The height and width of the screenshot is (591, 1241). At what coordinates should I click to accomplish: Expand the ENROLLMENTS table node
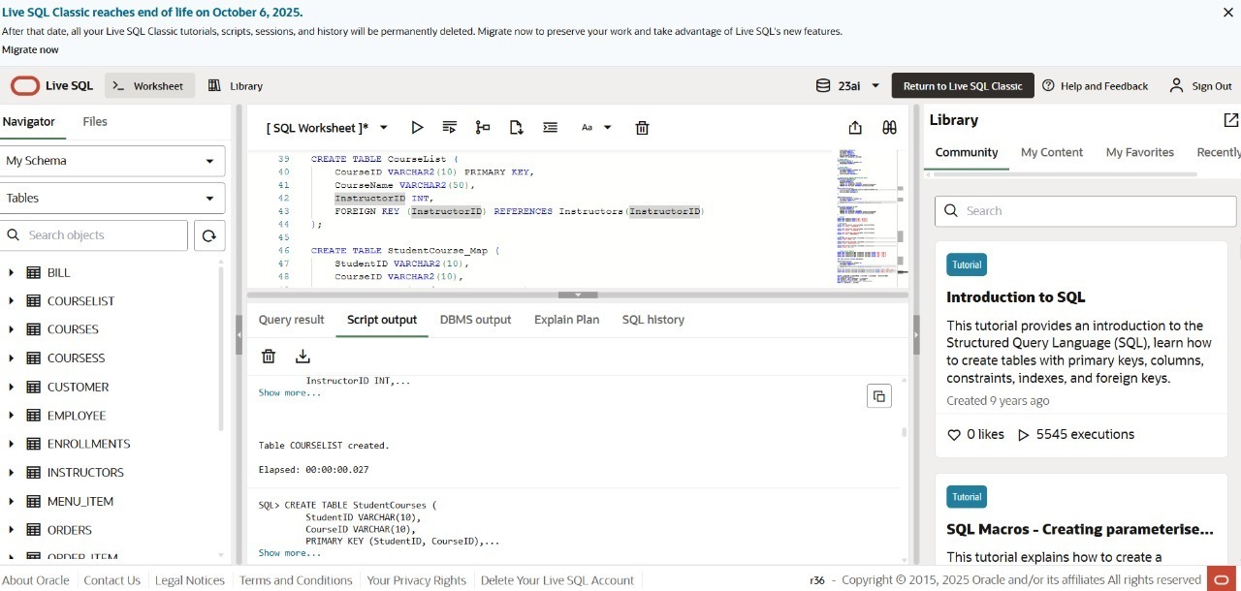click(x=11, y=444)
